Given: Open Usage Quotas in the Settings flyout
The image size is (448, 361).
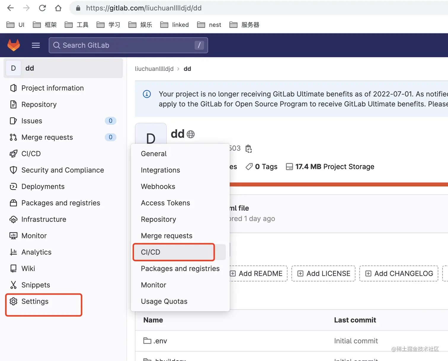Looking at the screenshot, I should click(180, 301).
